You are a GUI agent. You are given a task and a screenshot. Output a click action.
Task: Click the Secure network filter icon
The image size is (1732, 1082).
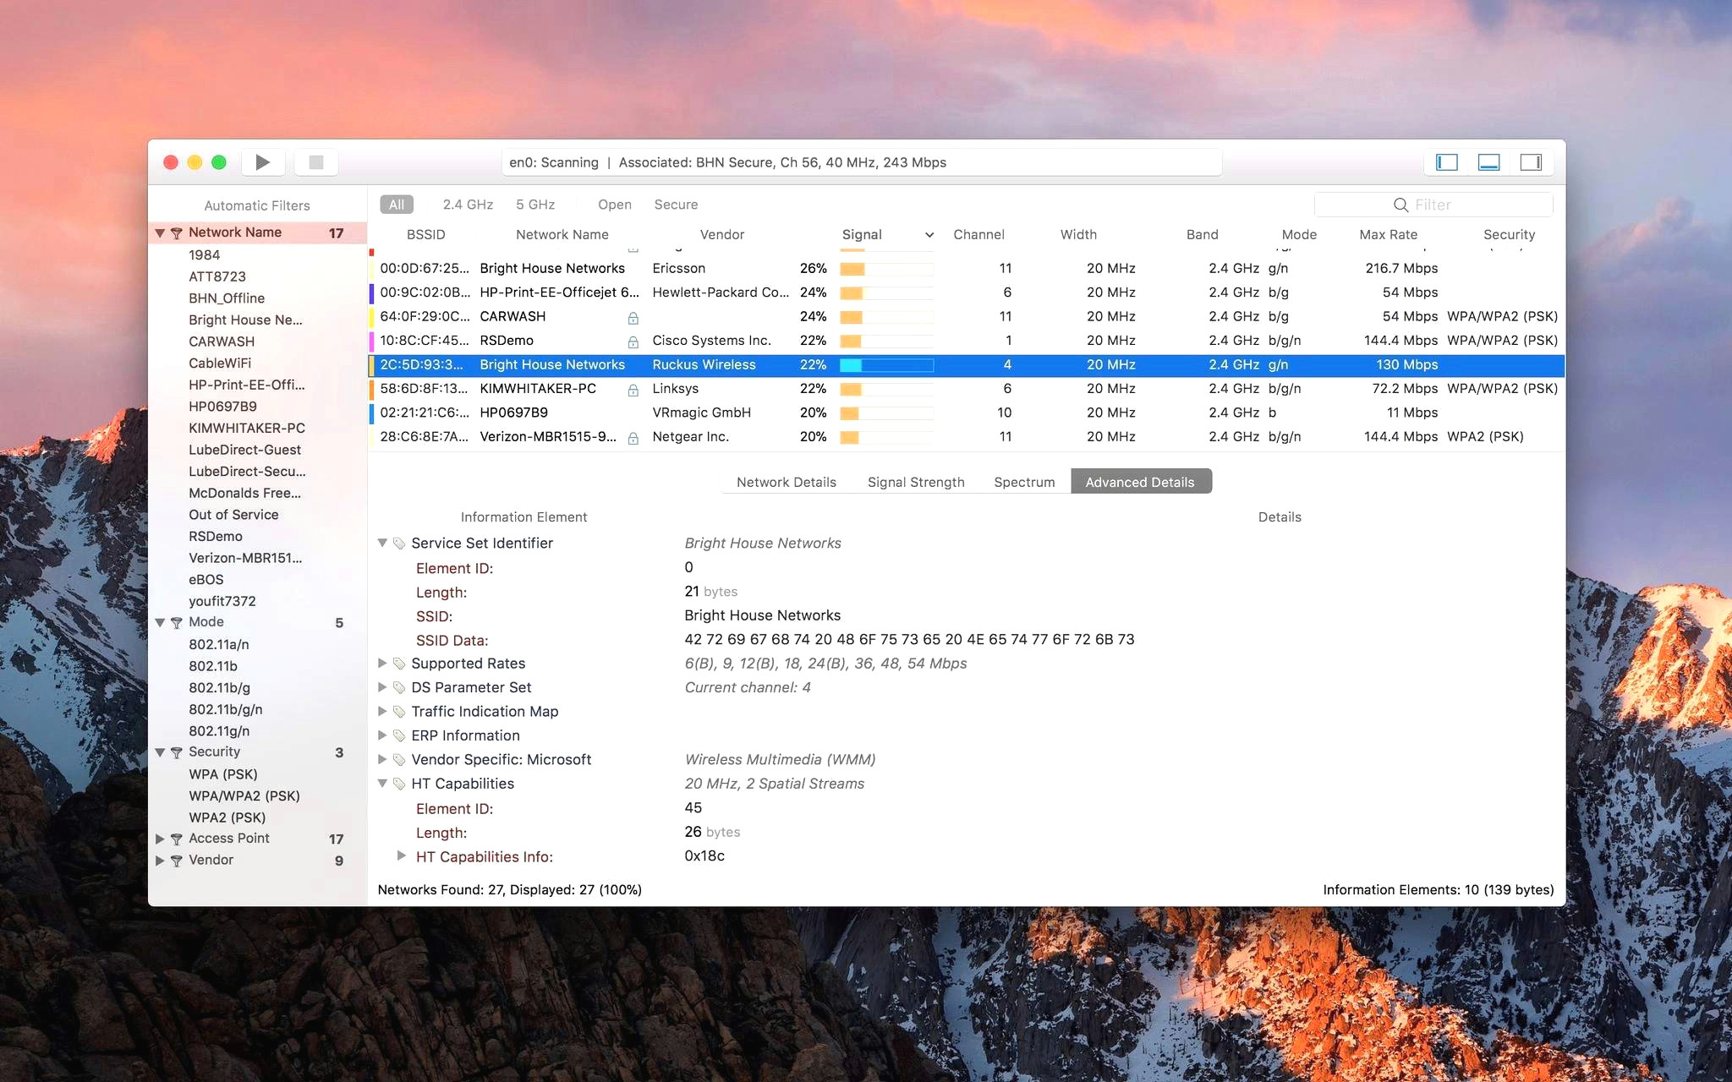tap(675, 203)
